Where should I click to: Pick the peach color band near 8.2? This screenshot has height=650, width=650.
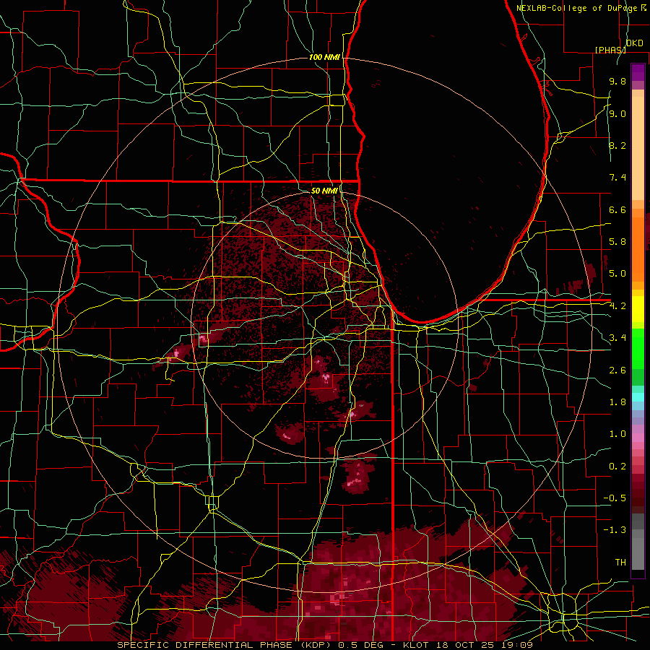tap(638, 148)
